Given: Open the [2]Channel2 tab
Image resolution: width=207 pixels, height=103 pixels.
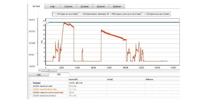Looking at the screenshot, I should (x=84, y=6).
